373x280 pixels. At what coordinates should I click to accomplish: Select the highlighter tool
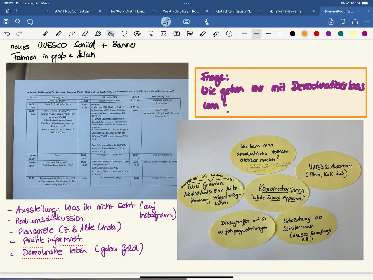point(85,34)
